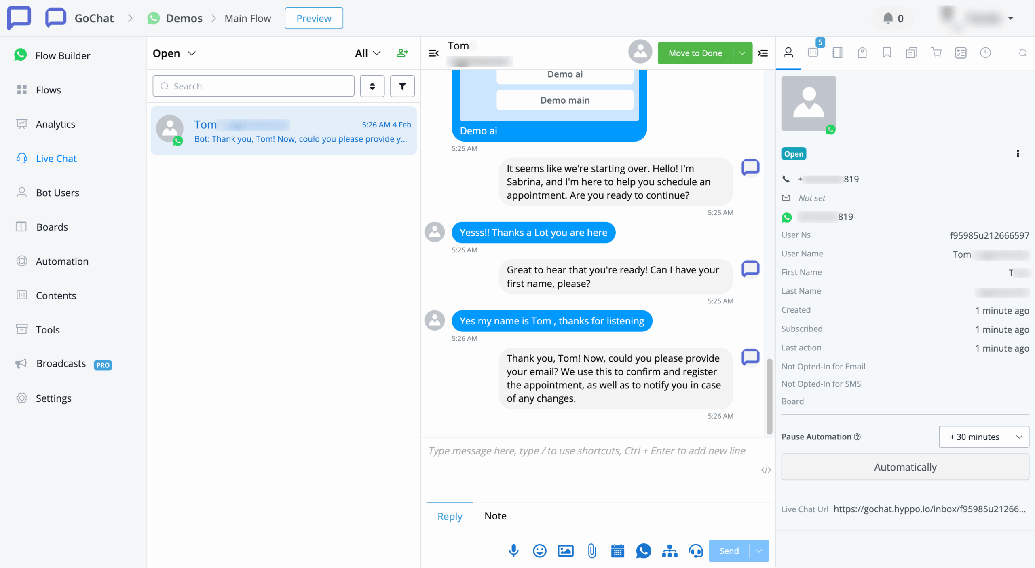The image size is (1035, 568).
Task: Open Tools section
Action: click(x=38, y=330)
